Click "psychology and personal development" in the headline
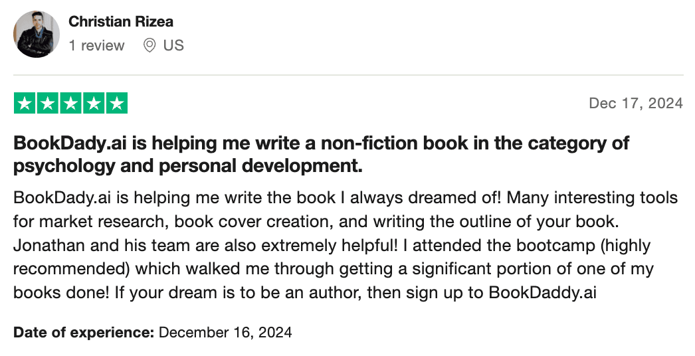Screen dimensions: 695x356 [x=188, y=166]
